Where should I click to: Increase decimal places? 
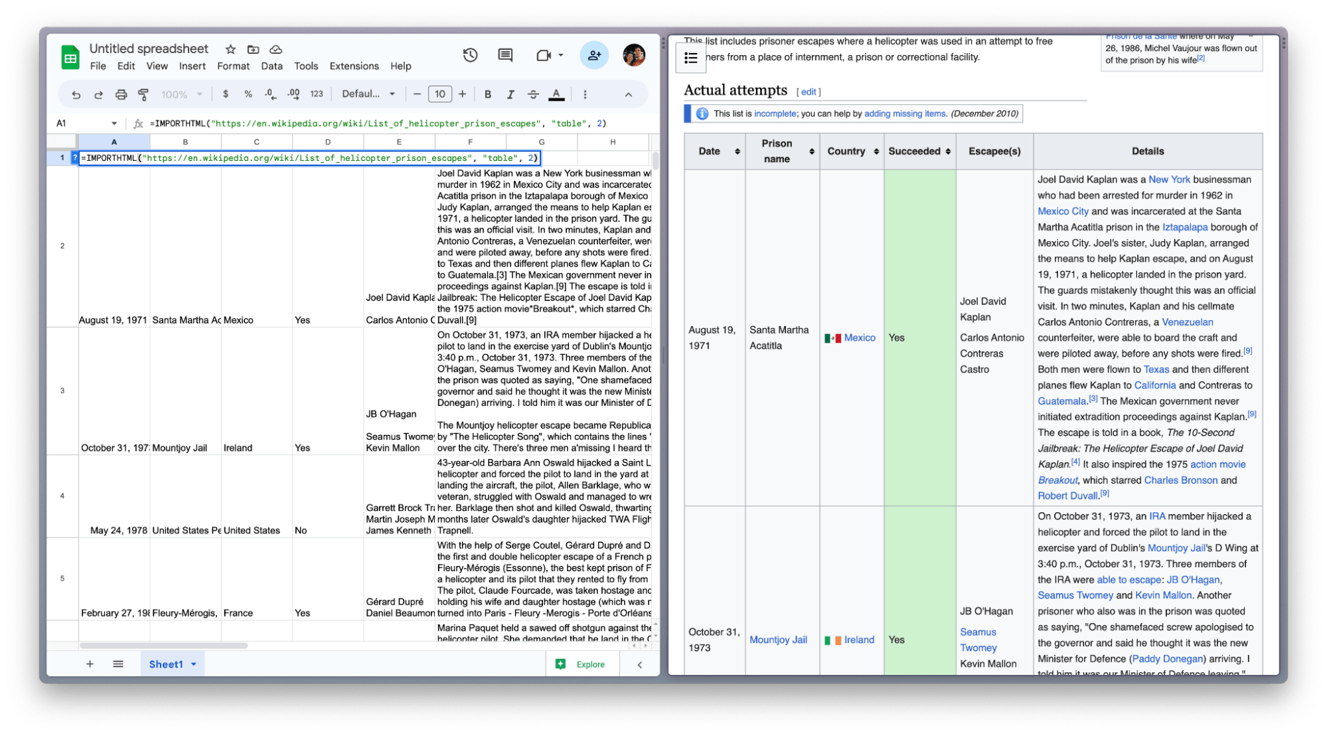click(293, 94)
